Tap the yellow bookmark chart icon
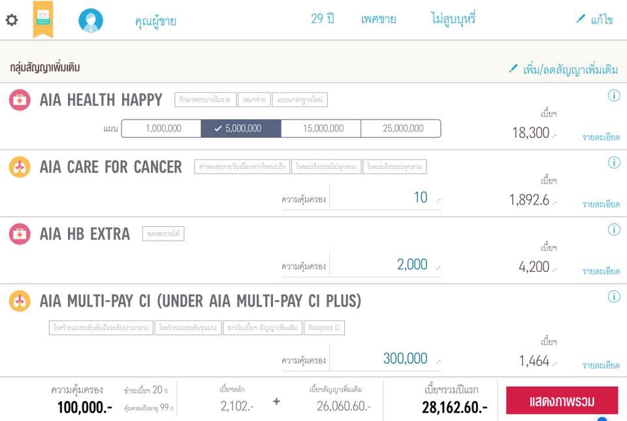The height and width of the screenshot is (421, 627). (43, 19)
